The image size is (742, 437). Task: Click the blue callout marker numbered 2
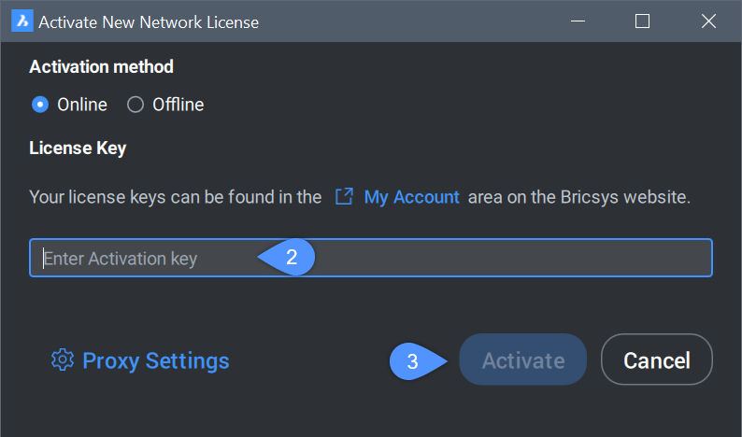tap(289, 258)
